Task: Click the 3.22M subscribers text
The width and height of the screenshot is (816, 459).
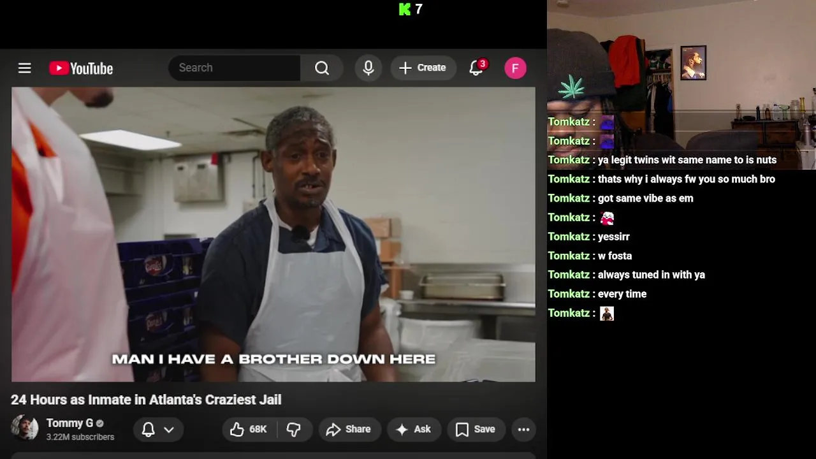Action: coord(80,437)
